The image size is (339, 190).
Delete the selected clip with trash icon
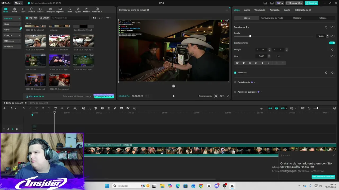(x=56, y=108)
